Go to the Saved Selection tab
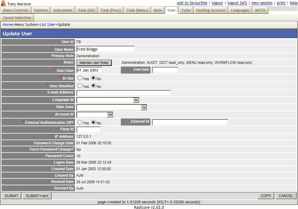Screen dimensions: 298x209 [17, 18]
